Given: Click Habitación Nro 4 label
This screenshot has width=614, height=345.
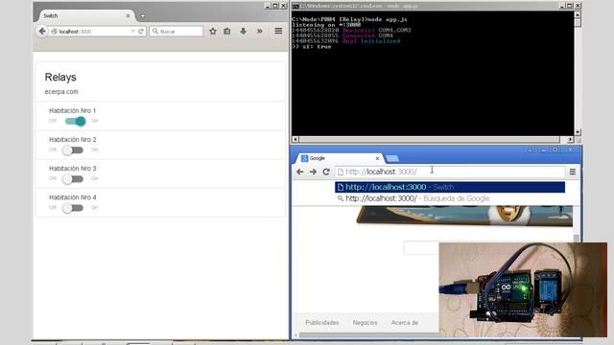Looking at the screenshot, I should click(x=73, y=197).
